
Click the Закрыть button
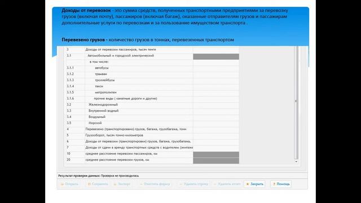coord(254,184)
